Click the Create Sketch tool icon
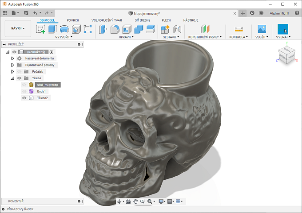 [41, 30]
